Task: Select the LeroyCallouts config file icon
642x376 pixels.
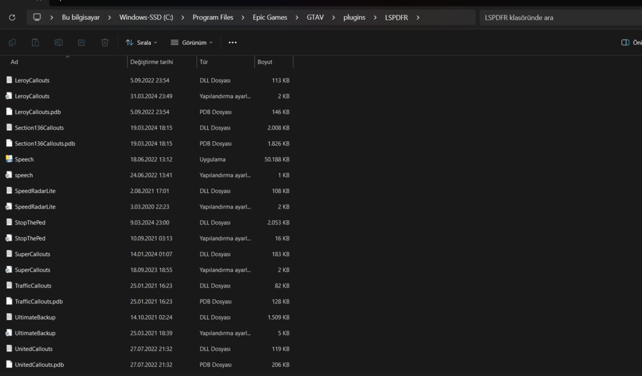Action: click(x=9, y=96)
